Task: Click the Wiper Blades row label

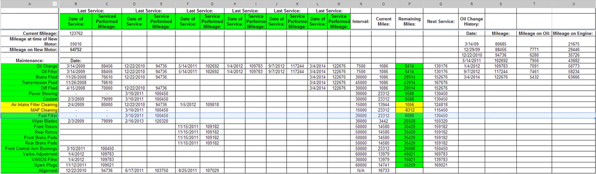Action: click(x=30, y=121)
